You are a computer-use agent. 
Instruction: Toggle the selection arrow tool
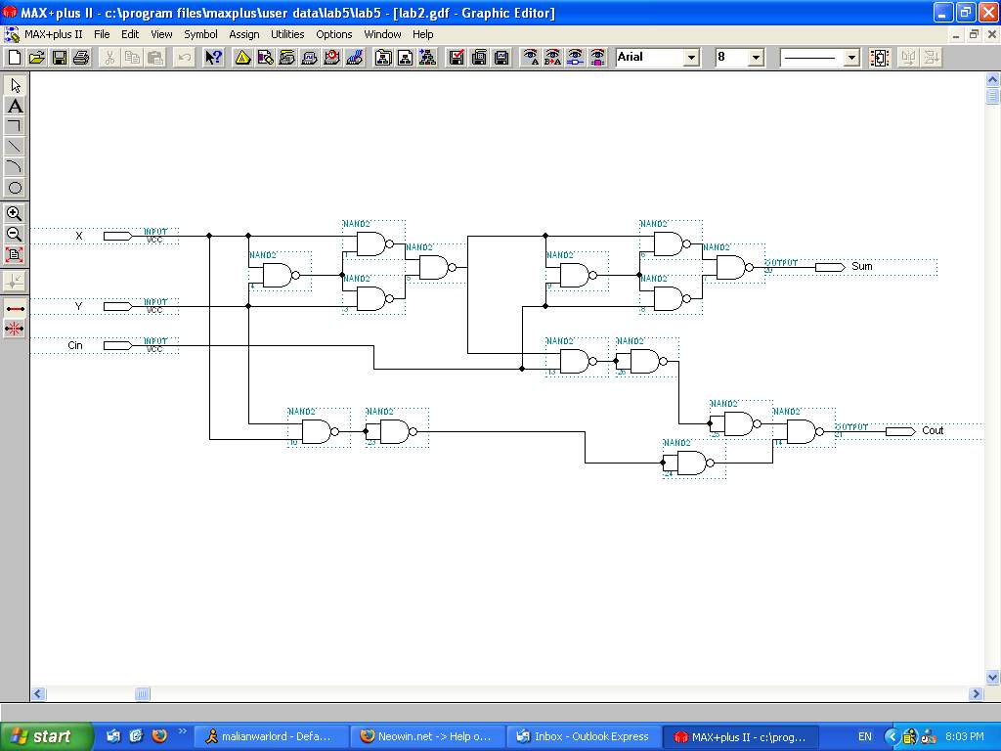point(15,85)
